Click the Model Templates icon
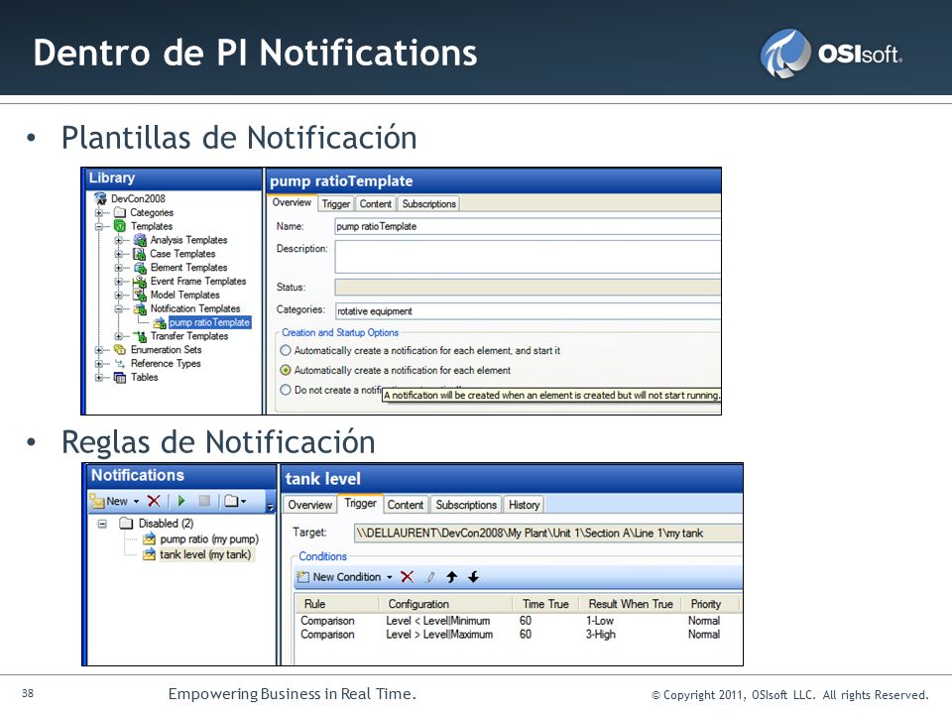The height and width of the screenshot is (714, 952). tap(140, 296)
